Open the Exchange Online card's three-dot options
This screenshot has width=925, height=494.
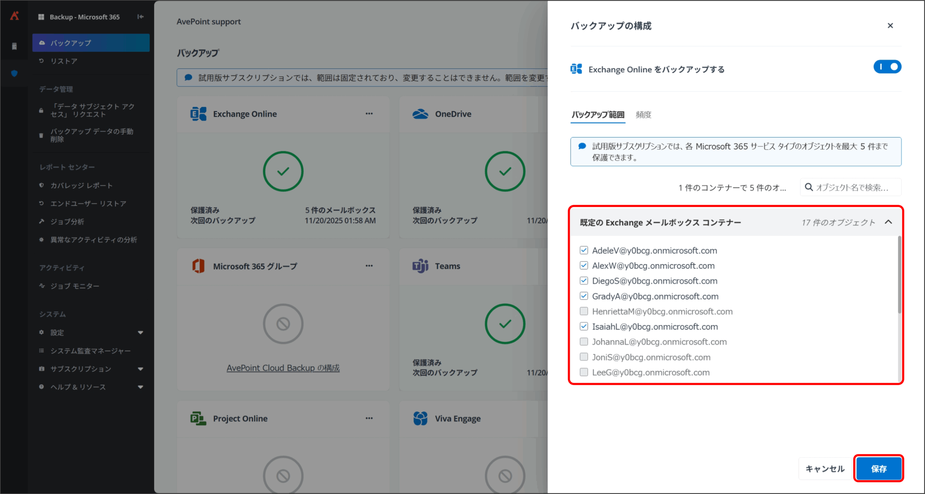[369, 113]
